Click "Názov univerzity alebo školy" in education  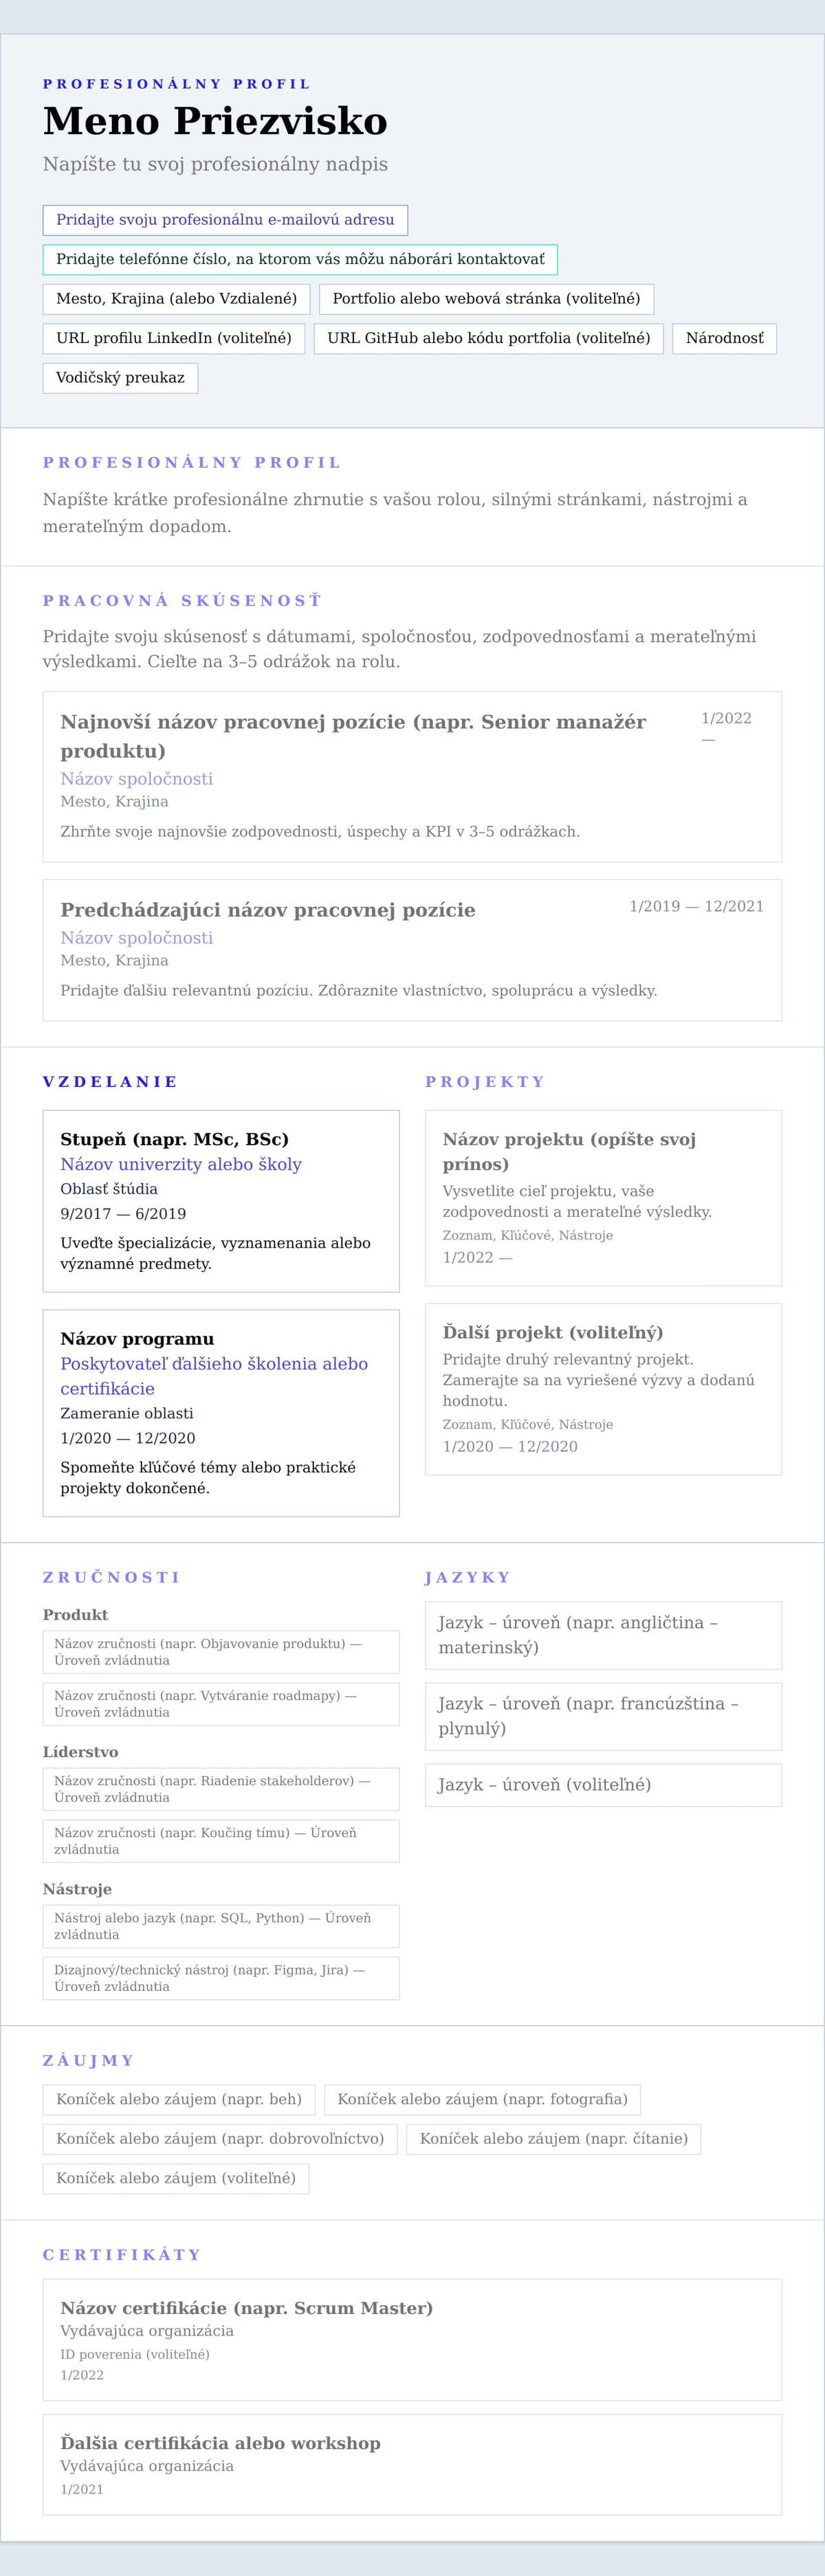181,1164
